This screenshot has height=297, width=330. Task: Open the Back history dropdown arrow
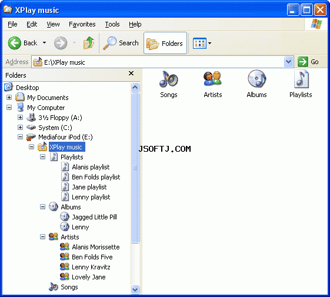pyautogui.click(x=44, y=43)
